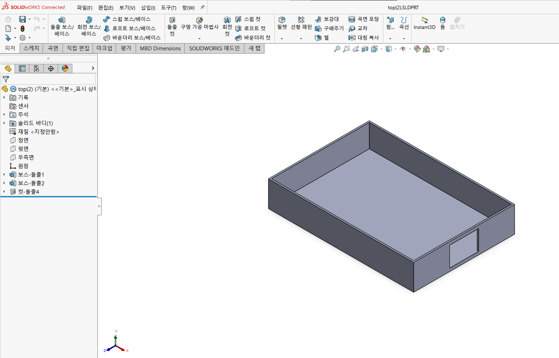
Task: Click the Fillet (필렛) tool
Action: pos(282,24)
